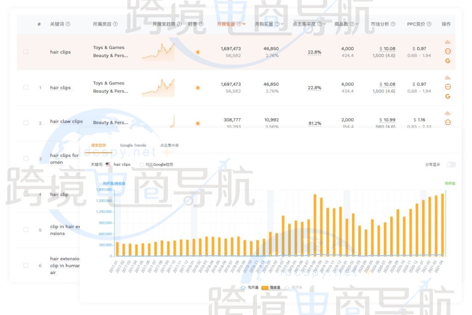Switch to the Google Trends tab
The image size is (472, 315).
coord(133,146)
